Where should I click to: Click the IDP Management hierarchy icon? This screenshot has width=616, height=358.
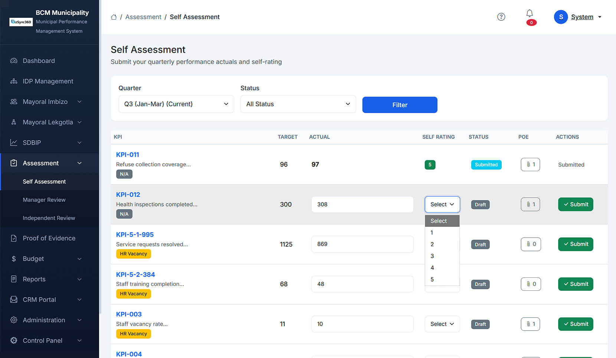[x=14, y=81]
